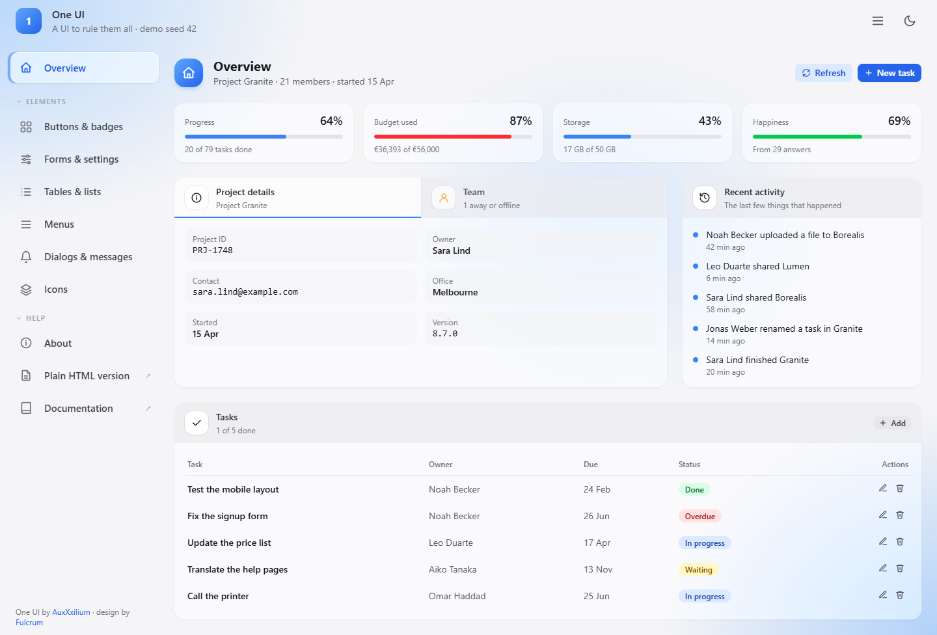Screen dimensions: 937x635
Task: Delete the 'Update the price list' task
Action: click(900, 542)
